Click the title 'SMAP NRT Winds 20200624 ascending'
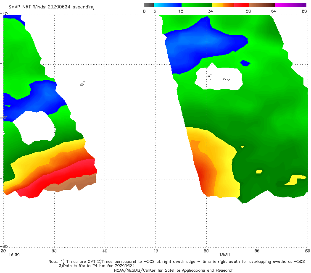The height and width of the screenshot is (273, 311). pyautogui.click(x=51, y=7)
